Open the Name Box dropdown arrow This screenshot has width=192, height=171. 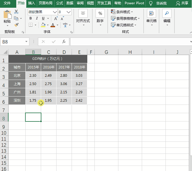[x=26, y=42]
